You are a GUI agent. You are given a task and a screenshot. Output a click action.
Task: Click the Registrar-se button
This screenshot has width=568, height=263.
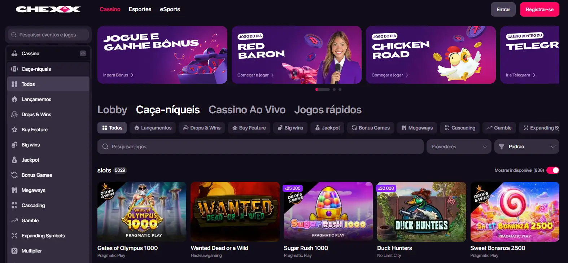(539, 9)
